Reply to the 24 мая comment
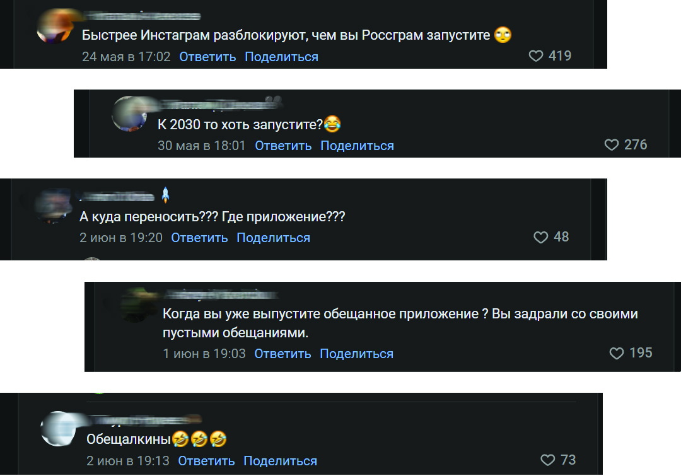The height and width of the screenshot is (476, 681). pyautogui.click(x=207, y=57)
